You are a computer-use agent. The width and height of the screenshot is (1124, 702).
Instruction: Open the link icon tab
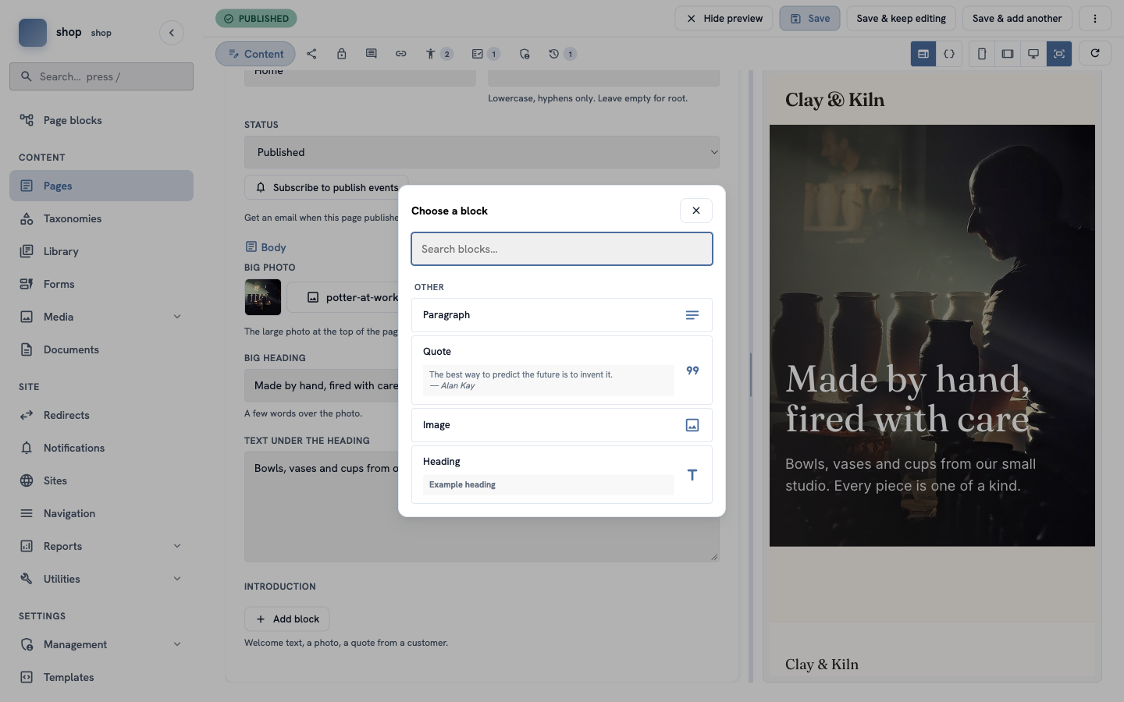pos(401,54)
